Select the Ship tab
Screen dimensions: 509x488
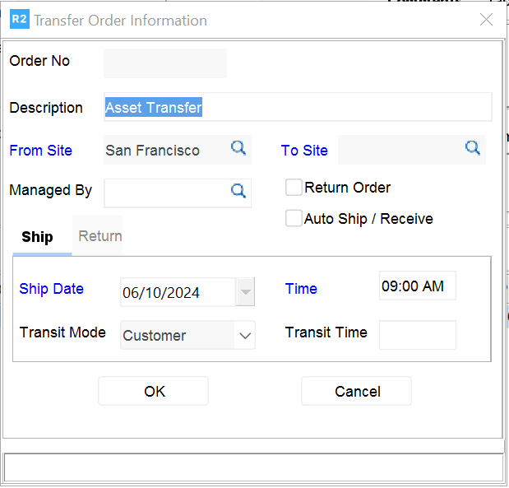pos(37,237)
